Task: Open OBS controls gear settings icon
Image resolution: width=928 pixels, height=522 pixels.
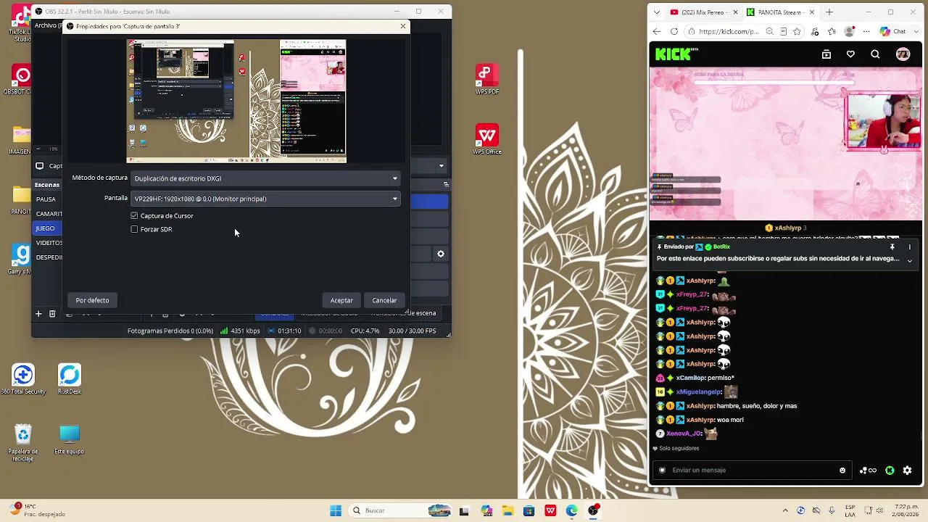Action: pyautogui.click(x=440, y=254)
